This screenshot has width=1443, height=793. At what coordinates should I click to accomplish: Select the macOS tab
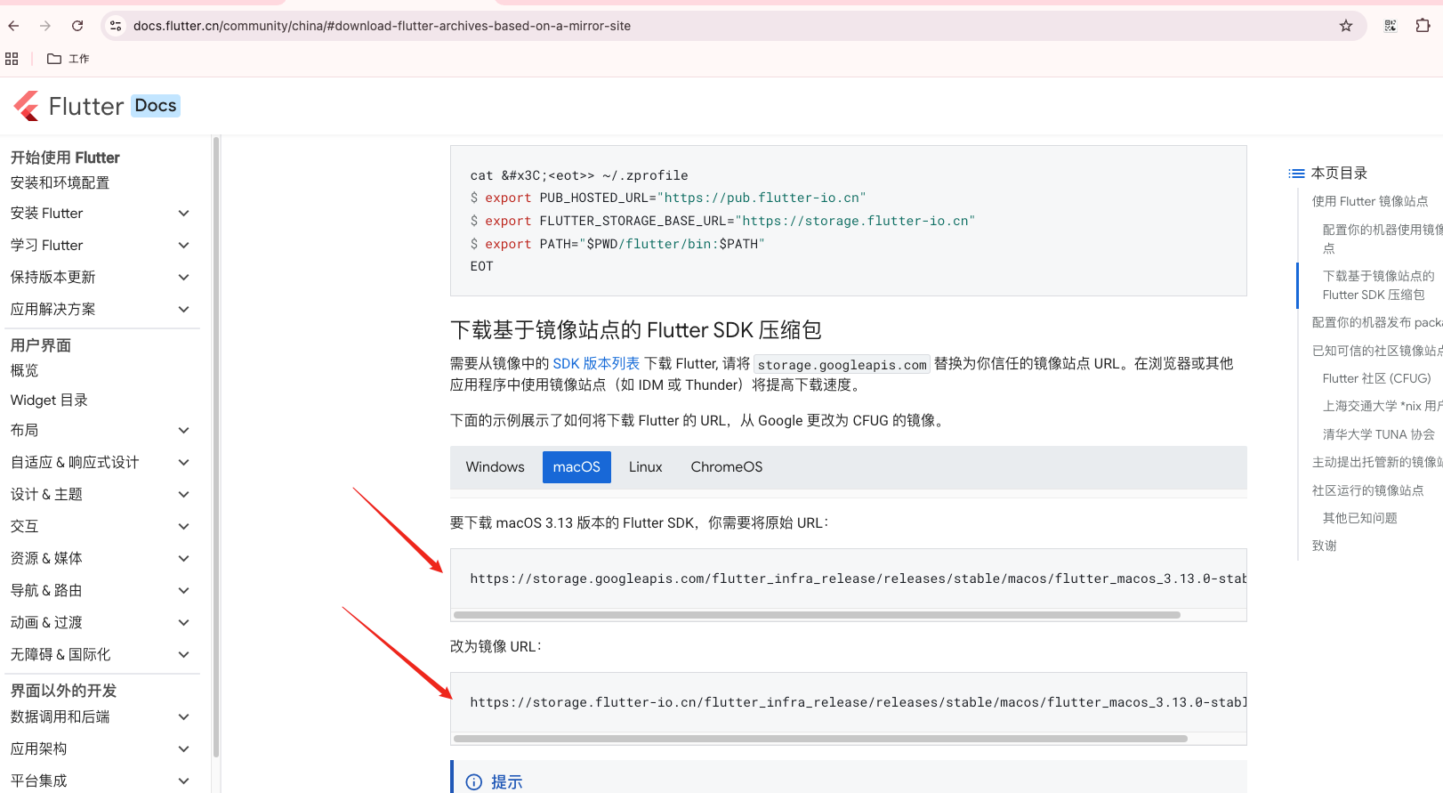point(576,467)
